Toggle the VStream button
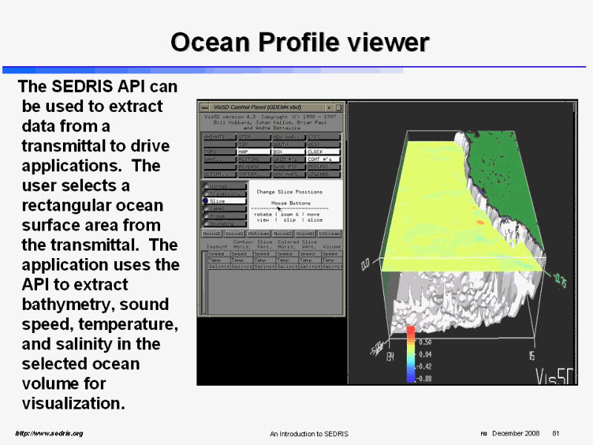The height and width of the screenshot is (445, 593). click(x=330, y=234)
